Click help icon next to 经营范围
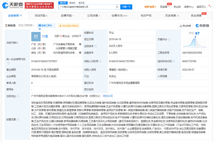Image resolution: width=213 pixels, height=142 pixels. click(18, 119)
